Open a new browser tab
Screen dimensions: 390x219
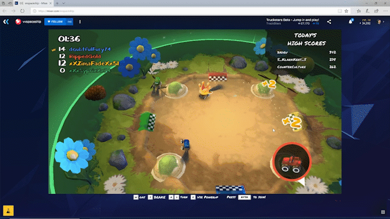coord(57,3)
